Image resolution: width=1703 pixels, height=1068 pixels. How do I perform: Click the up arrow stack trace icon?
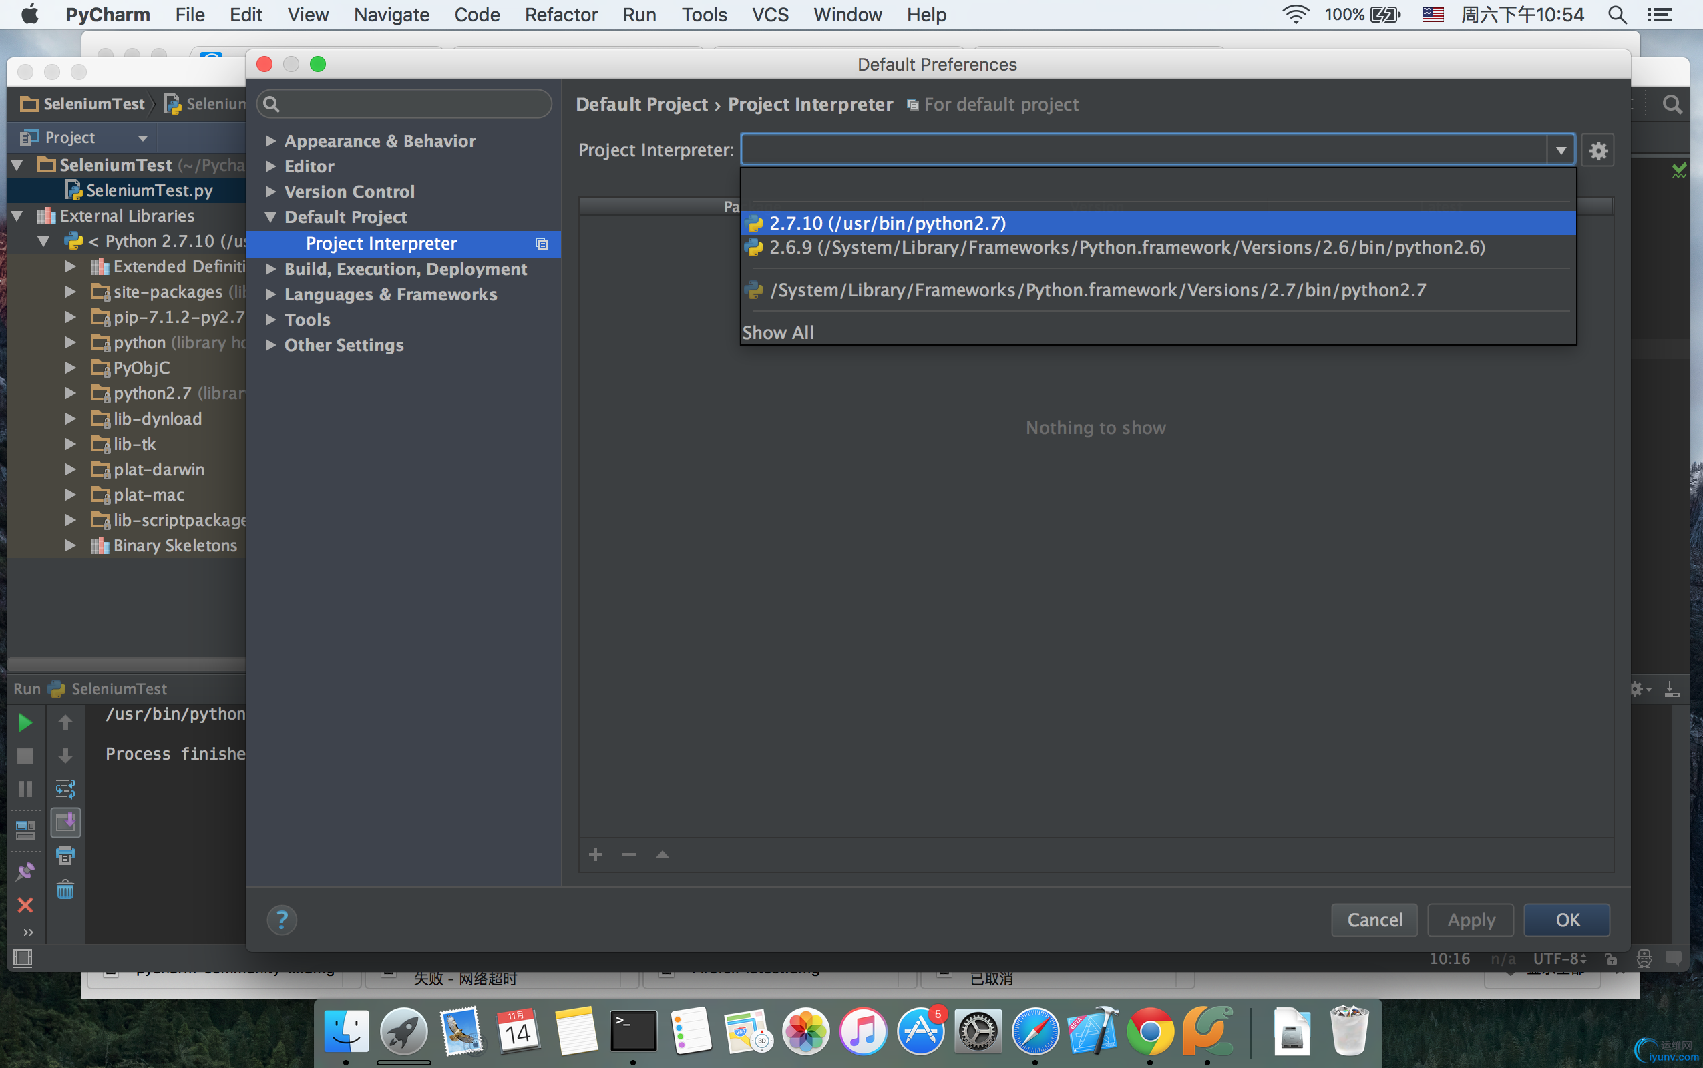click(x=65, y=722)
